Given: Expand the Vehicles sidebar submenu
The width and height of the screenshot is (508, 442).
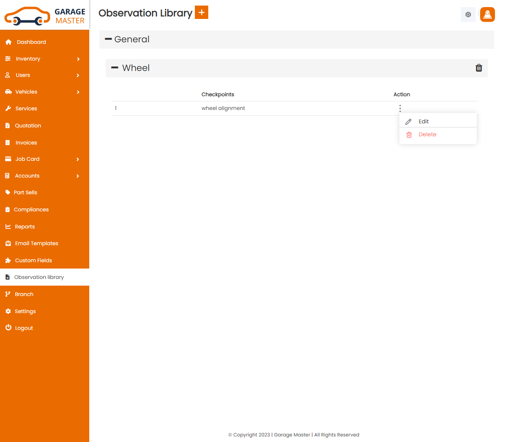Looking at the screenshot, I should click(x=78, y=92).
